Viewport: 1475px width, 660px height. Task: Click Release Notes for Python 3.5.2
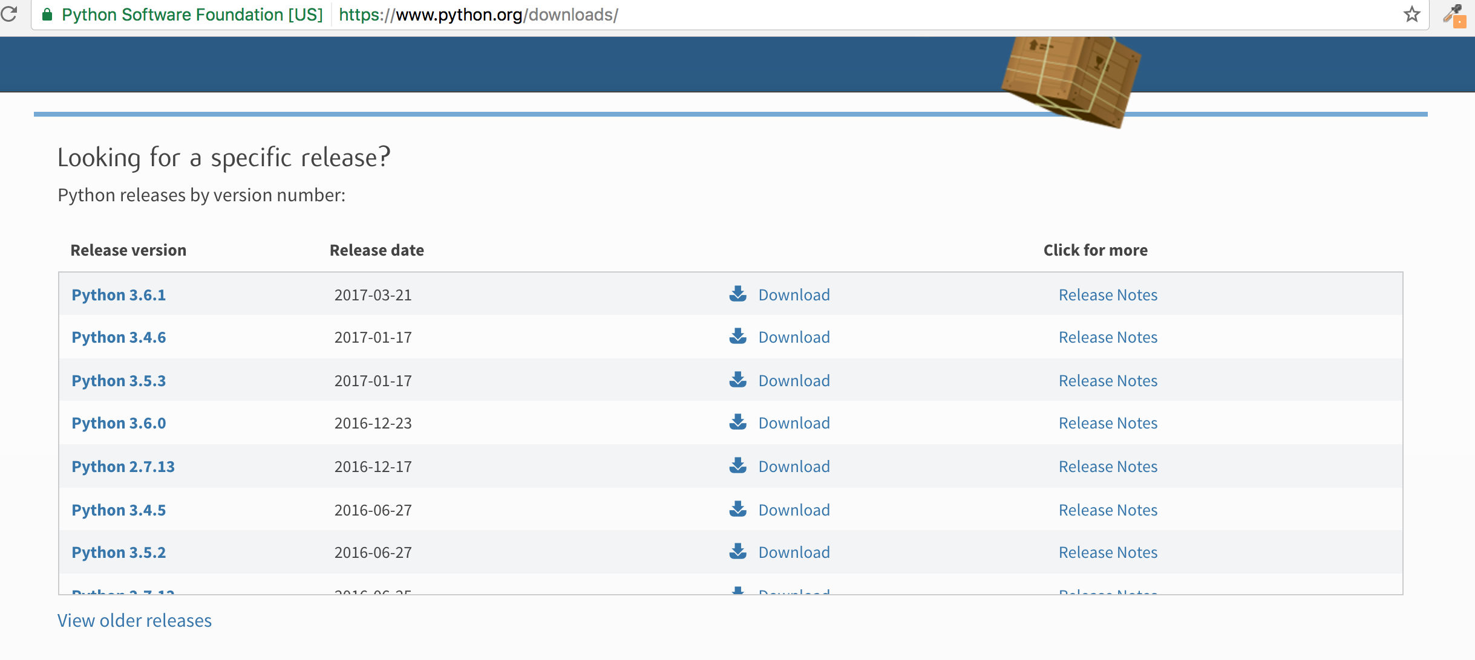coord(1107,552)
